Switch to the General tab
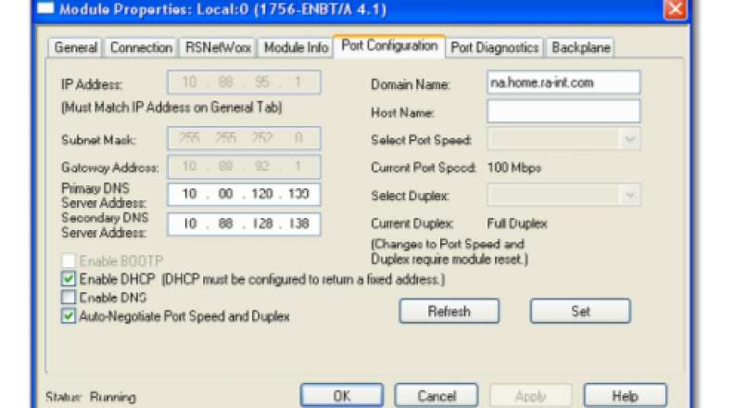The width and height of the screenshot is (747, 408). click(75, 47)
